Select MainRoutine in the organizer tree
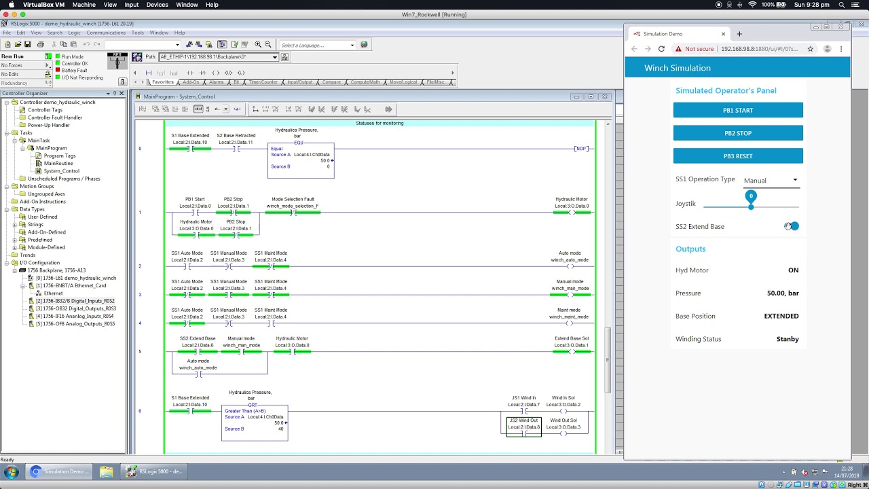This screenshot has width=869, height=489. (x=58, y=163)
